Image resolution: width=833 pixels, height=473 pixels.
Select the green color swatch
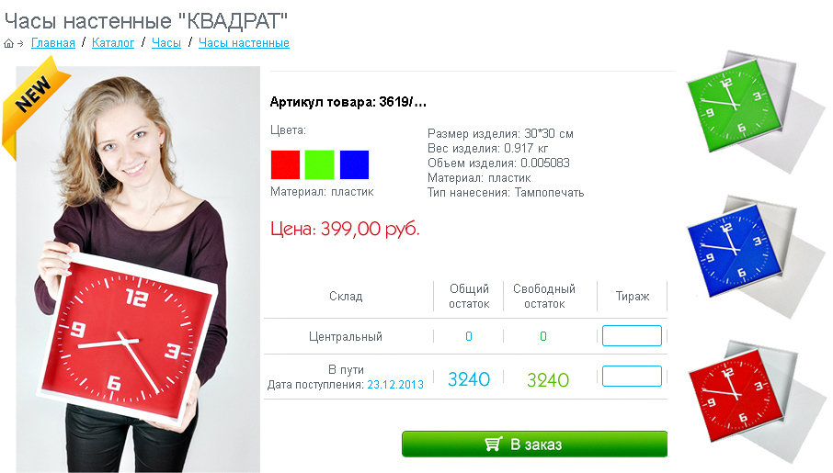[x=319, y=164]
